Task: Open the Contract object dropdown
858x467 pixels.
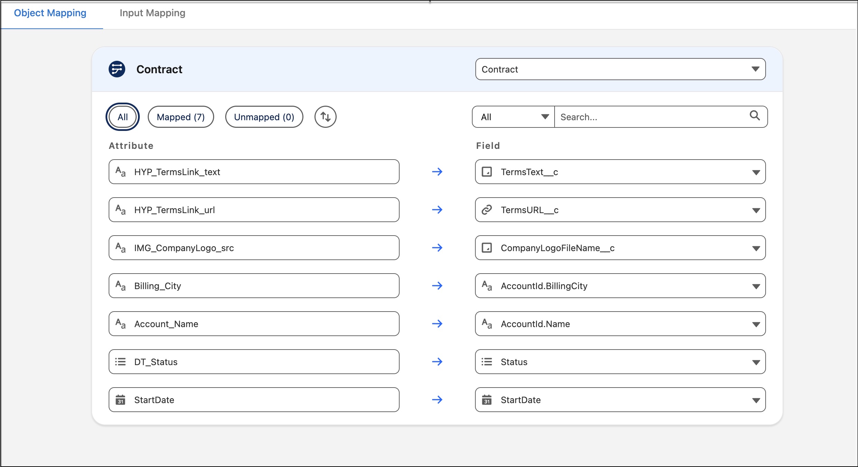Action: click(x=620, y=69)
